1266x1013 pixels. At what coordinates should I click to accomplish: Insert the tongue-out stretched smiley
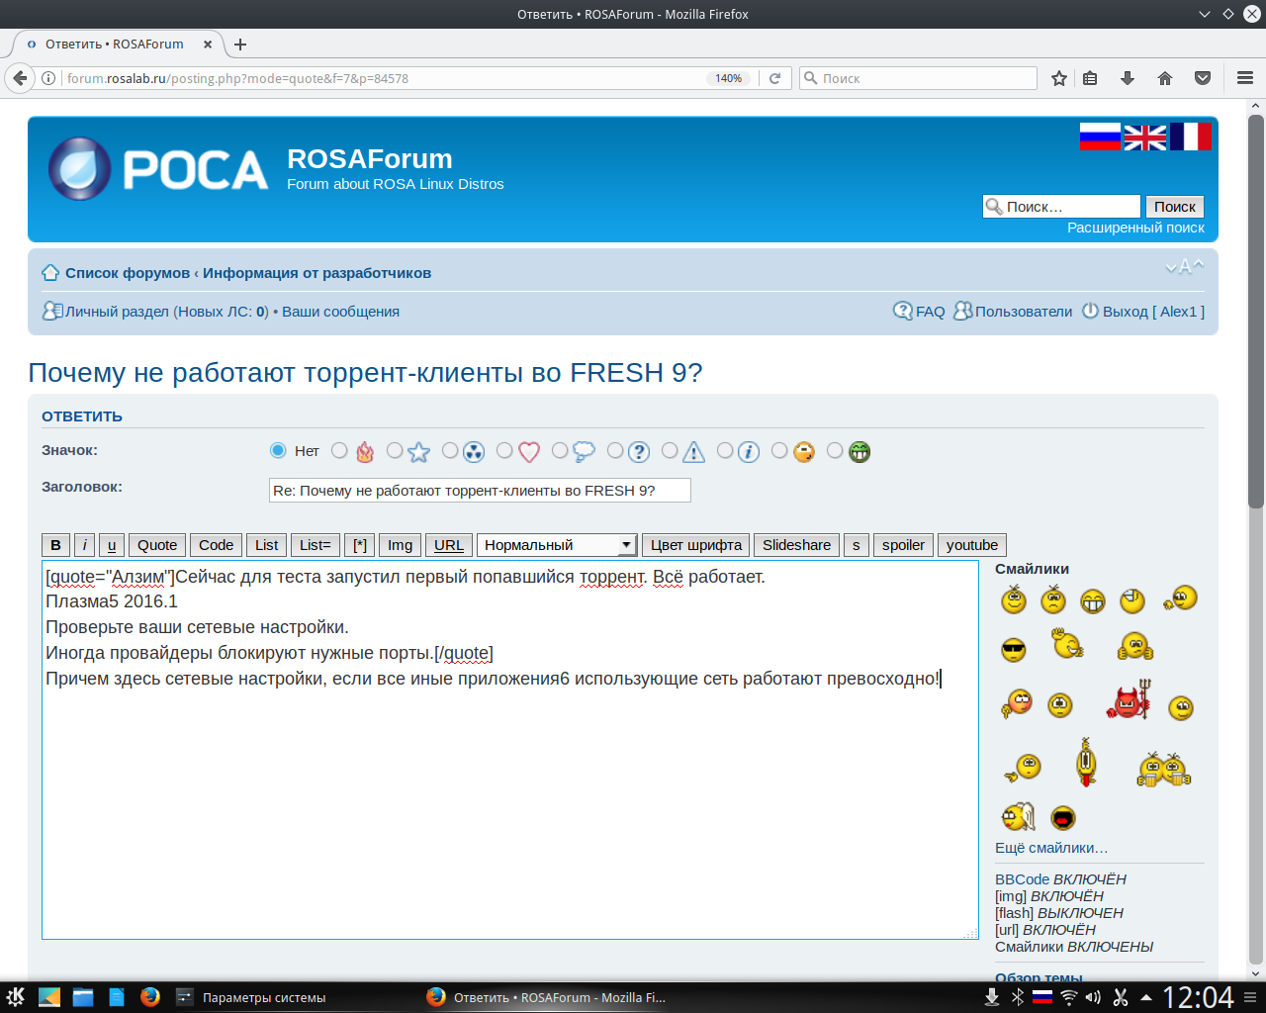coord(1086,763)
